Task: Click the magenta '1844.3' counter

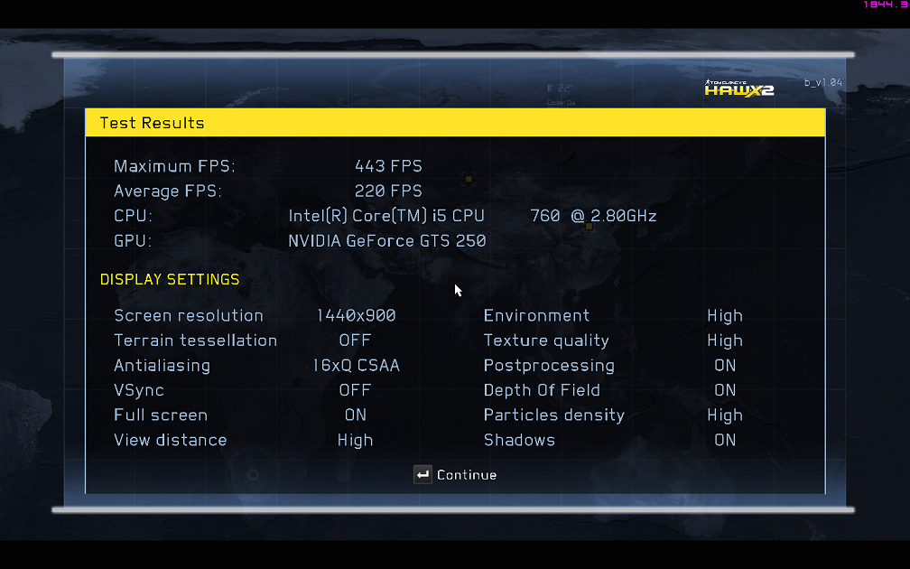Action: pos(886,5)
